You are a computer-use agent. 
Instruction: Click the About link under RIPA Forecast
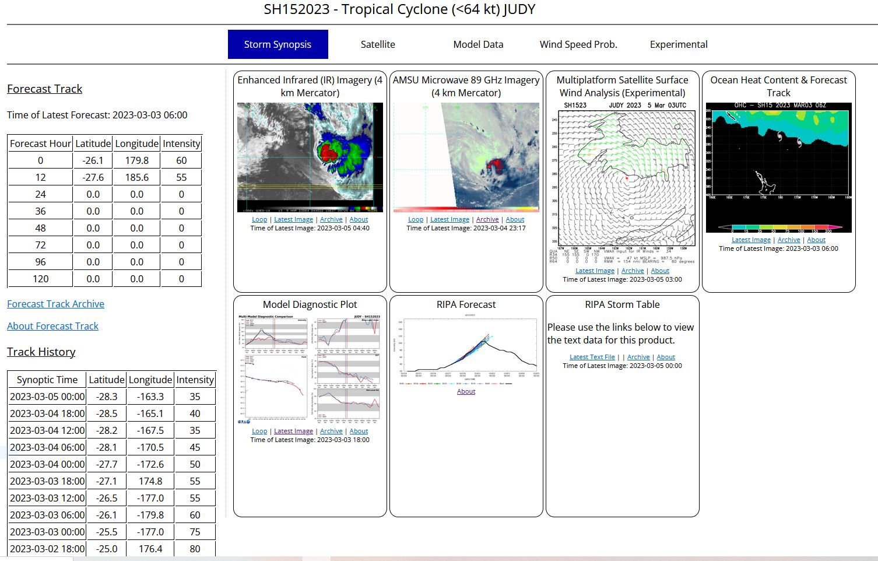click(x=466, y=391)
